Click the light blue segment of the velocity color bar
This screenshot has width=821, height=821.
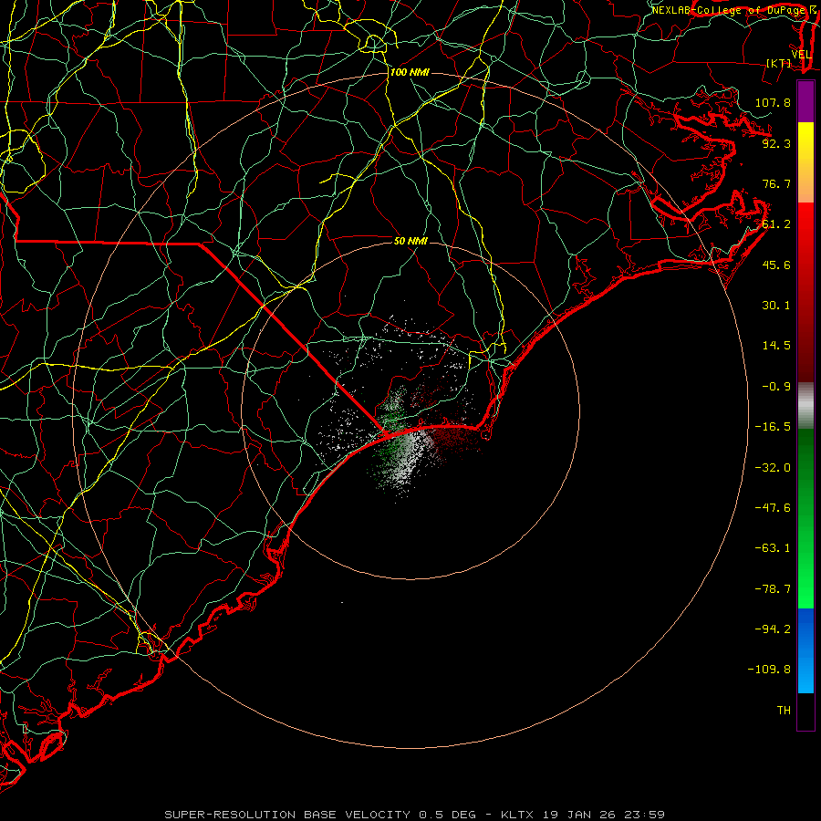point(805,650)
